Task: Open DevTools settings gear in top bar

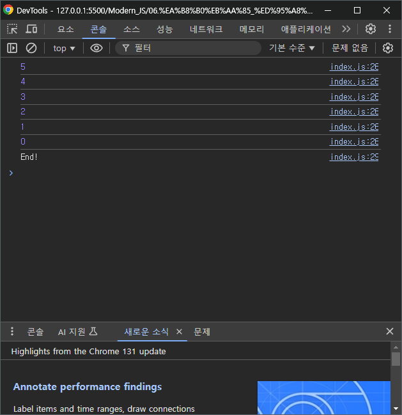Action: click(371, 29)
